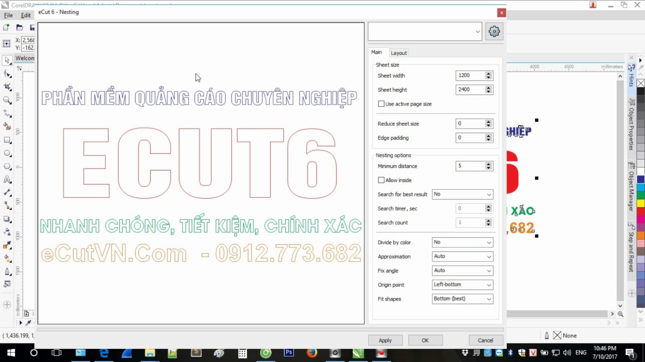Select CorelDRAW Polygon tool in toolbox
Image resolution: width=645 pixels, height=362 pixels.
coord(7,166)
